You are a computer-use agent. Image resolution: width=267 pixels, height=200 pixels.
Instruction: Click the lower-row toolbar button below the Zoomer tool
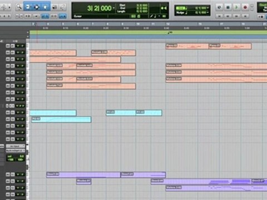coord(19,16)
